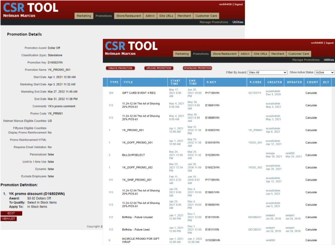Open the Store/Restaurant tab in the promotions list window
Screen dimensions: 335x245
point(225,54)
